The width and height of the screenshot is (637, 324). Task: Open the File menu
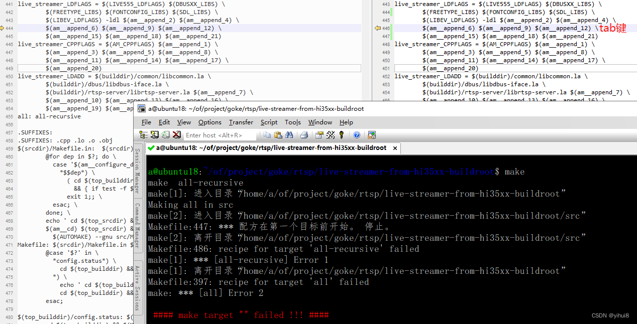(146, 122)
